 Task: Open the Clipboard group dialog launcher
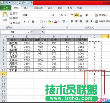click(20, 28)
